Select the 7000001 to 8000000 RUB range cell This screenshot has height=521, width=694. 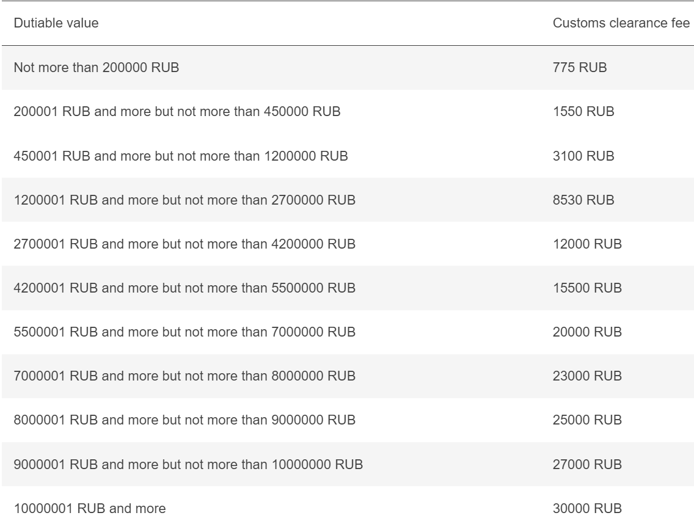pyautogui.click(x=183, y=376)
